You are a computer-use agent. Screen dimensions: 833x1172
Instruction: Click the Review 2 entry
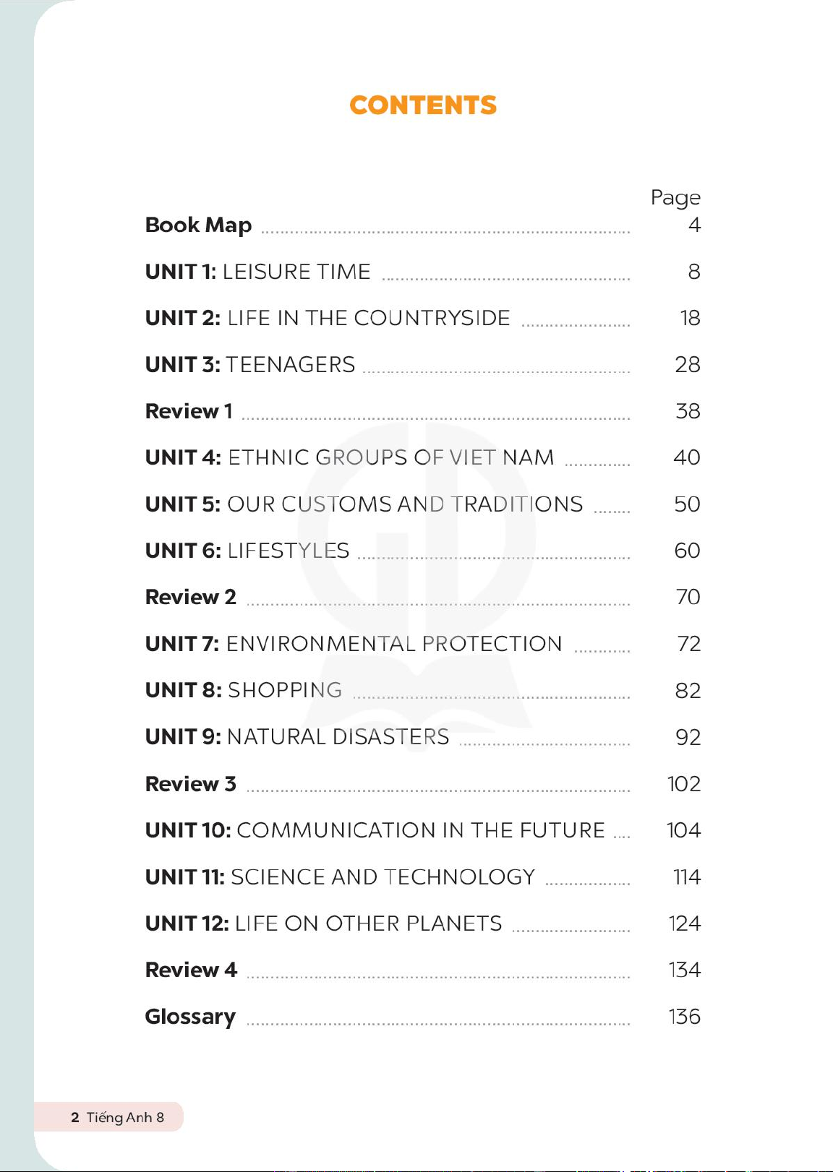tap(191, 597)
